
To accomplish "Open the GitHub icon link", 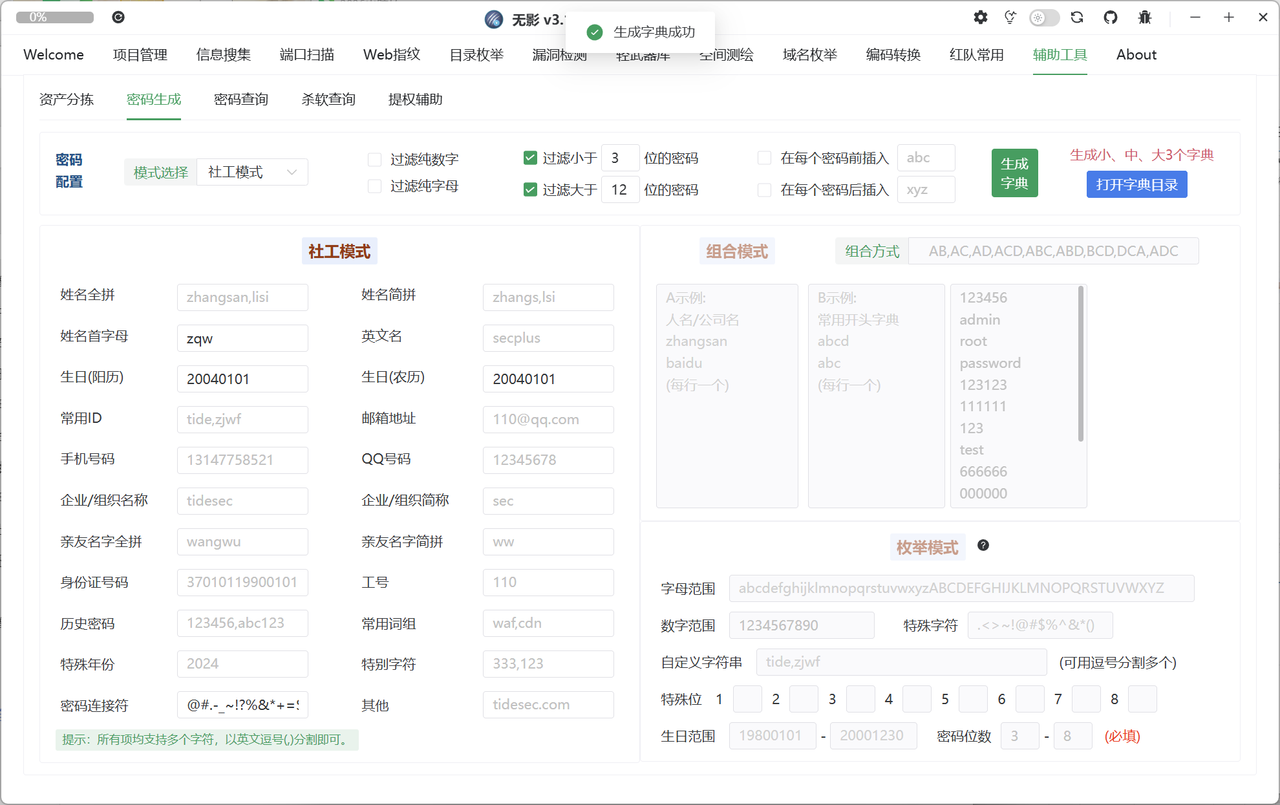I will coord(1111,17).
